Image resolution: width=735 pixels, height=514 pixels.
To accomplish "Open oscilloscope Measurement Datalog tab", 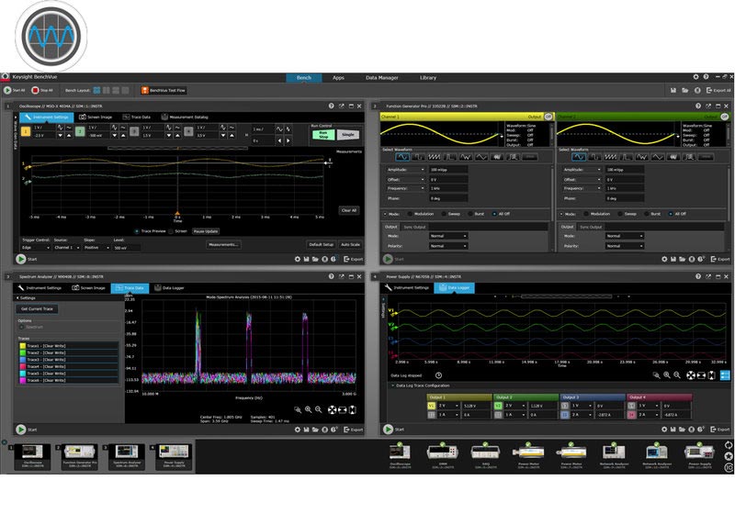I will tap(185, 117).
